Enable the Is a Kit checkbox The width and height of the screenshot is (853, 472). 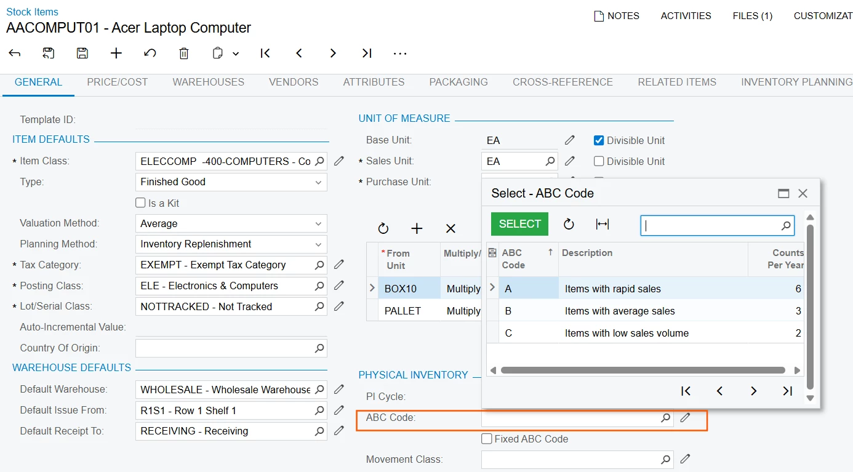tap(140, 203)
